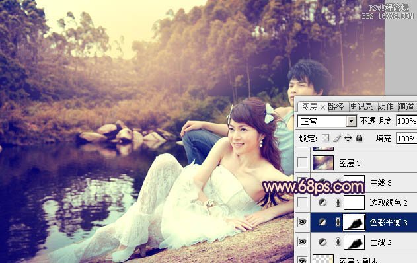The width and height of the screenshot is (417, 263).
Task: Click adjustment icon of 选取颜色 2 layer
Action: pyautogui.click(x=322, y=203)
